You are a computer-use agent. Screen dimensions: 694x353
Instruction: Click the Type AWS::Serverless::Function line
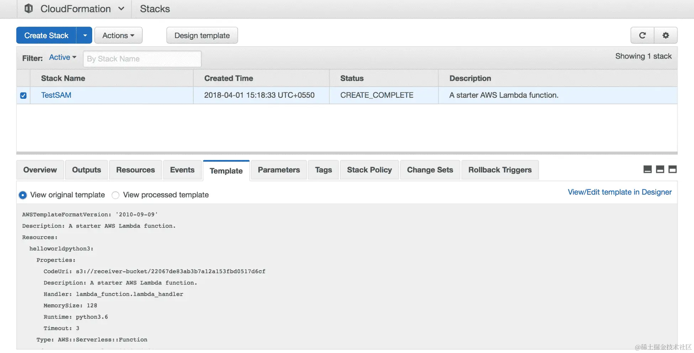click(x=92, y=339)
